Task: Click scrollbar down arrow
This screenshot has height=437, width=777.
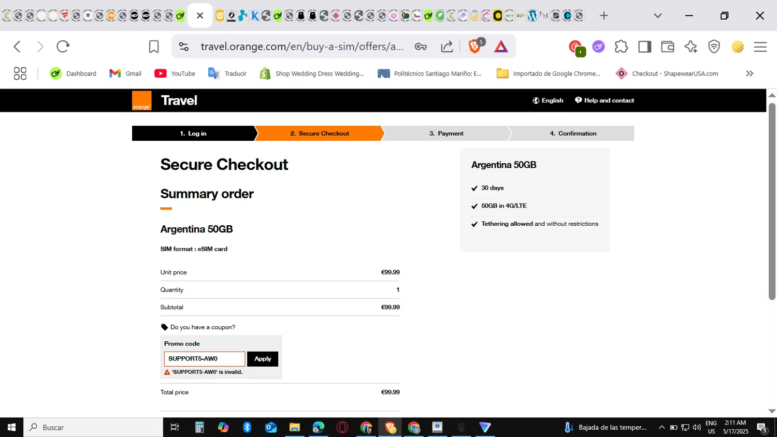Action: tap(772, 411)
